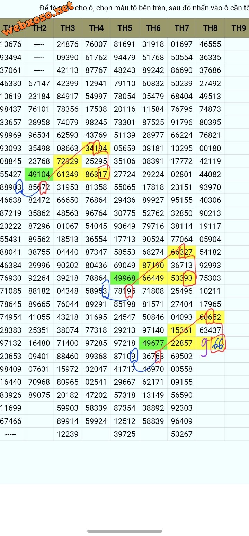Click the TH7 column header

(x=181, y=28)
